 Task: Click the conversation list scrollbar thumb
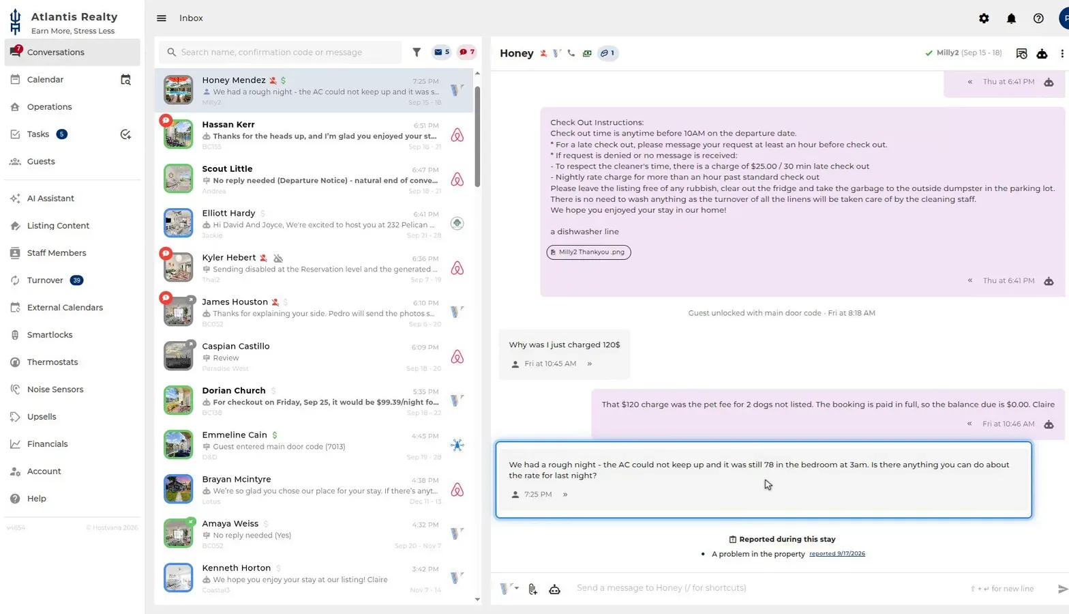[477, 136]
